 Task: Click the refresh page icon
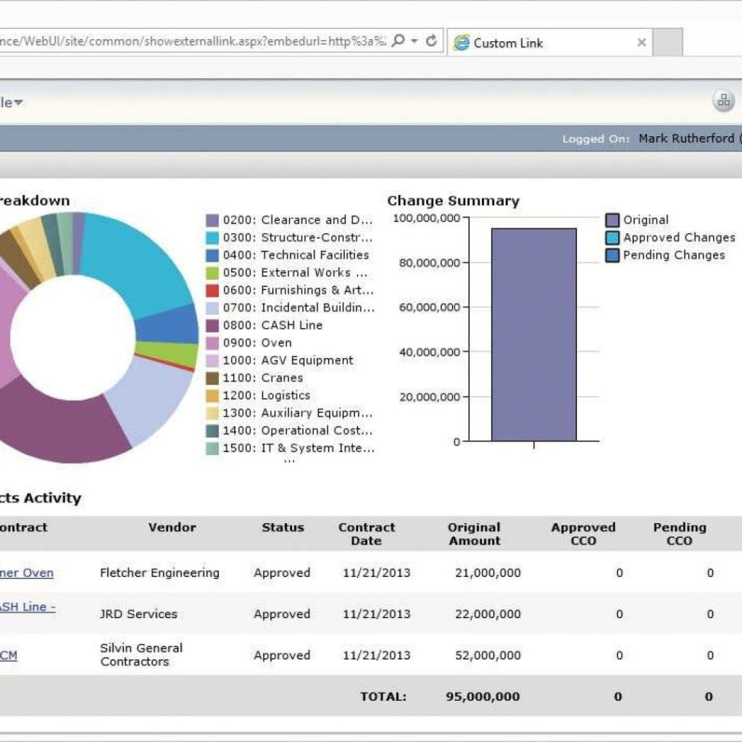coord(431,41)
